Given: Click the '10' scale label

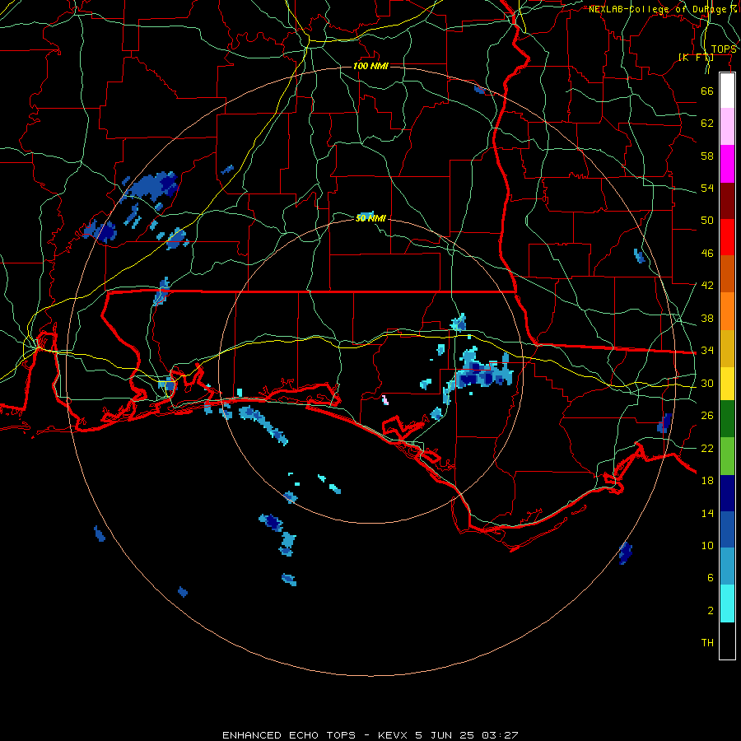Looking at the screenshot, I should coord(707,545).
